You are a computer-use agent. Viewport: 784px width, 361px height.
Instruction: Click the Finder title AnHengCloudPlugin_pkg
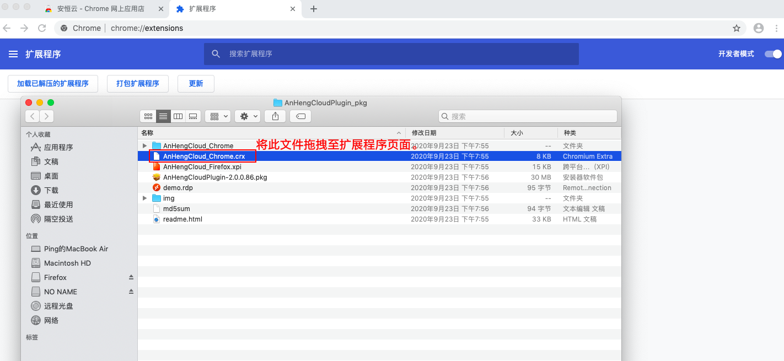326,103
